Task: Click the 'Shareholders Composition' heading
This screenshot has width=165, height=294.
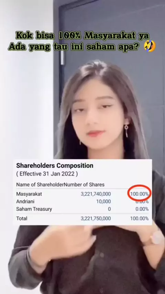Action: point(55,166)
